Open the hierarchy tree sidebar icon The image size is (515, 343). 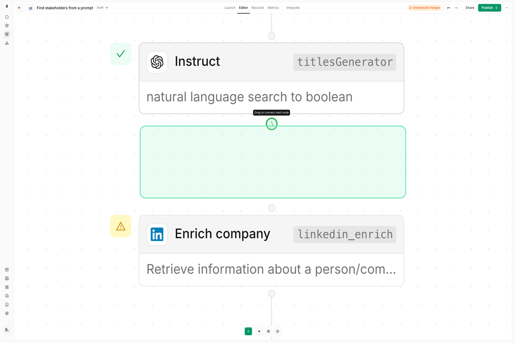pos(7,43)
